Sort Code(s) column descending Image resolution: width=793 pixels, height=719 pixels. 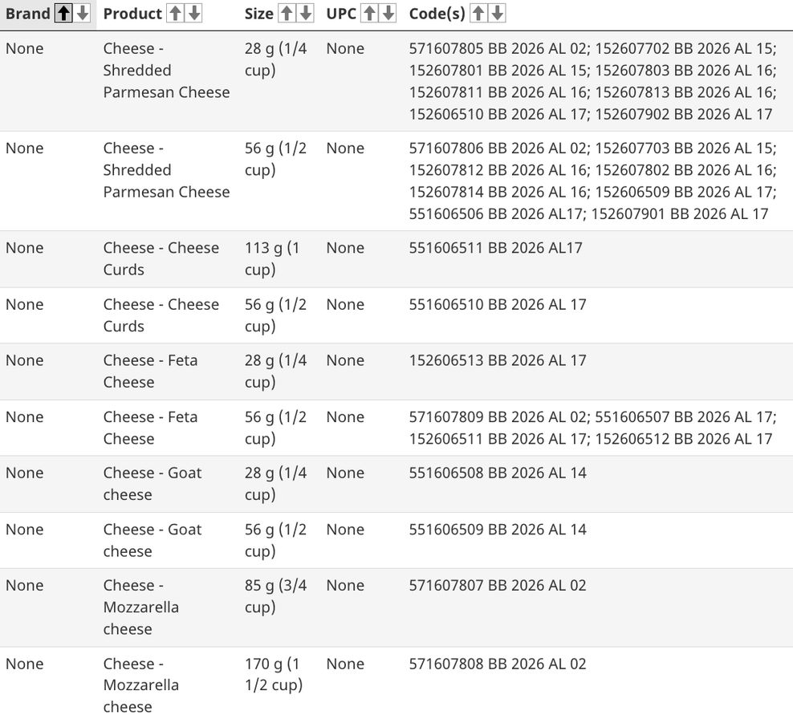(497, 14)
